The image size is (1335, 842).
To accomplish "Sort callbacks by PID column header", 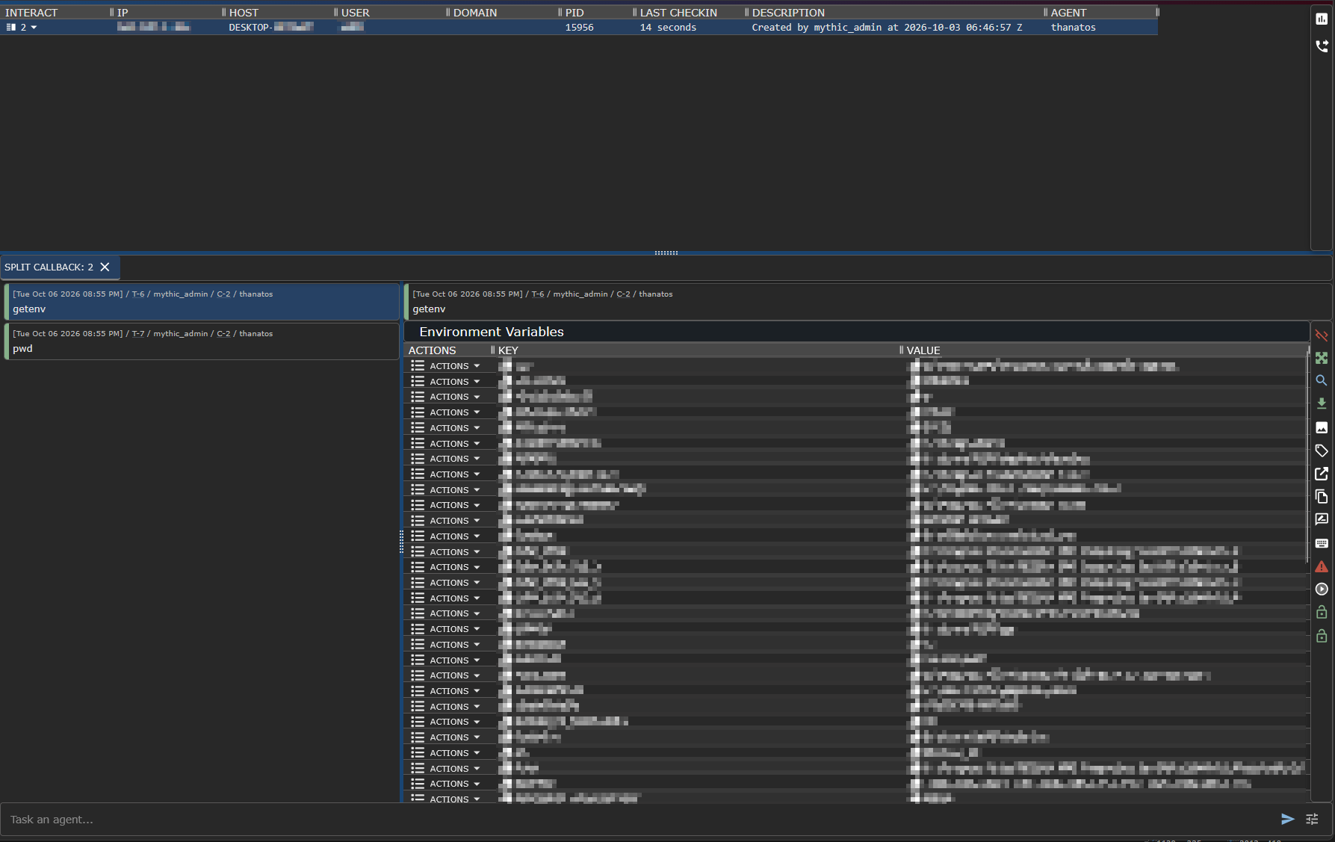I will [x=574, y=13].
